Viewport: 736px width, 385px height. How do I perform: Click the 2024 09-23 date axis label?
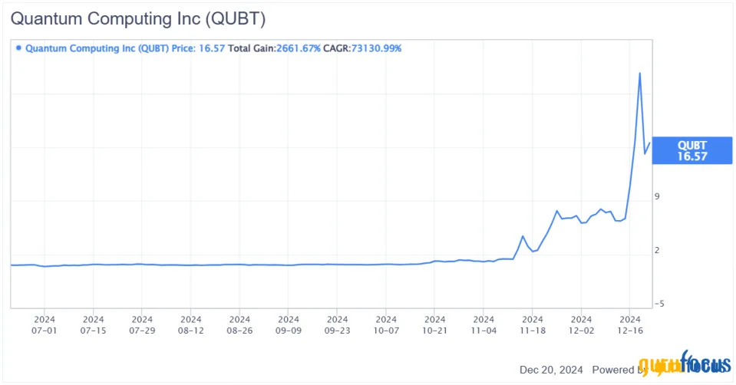pyautogui.click(x=338, y=325)
